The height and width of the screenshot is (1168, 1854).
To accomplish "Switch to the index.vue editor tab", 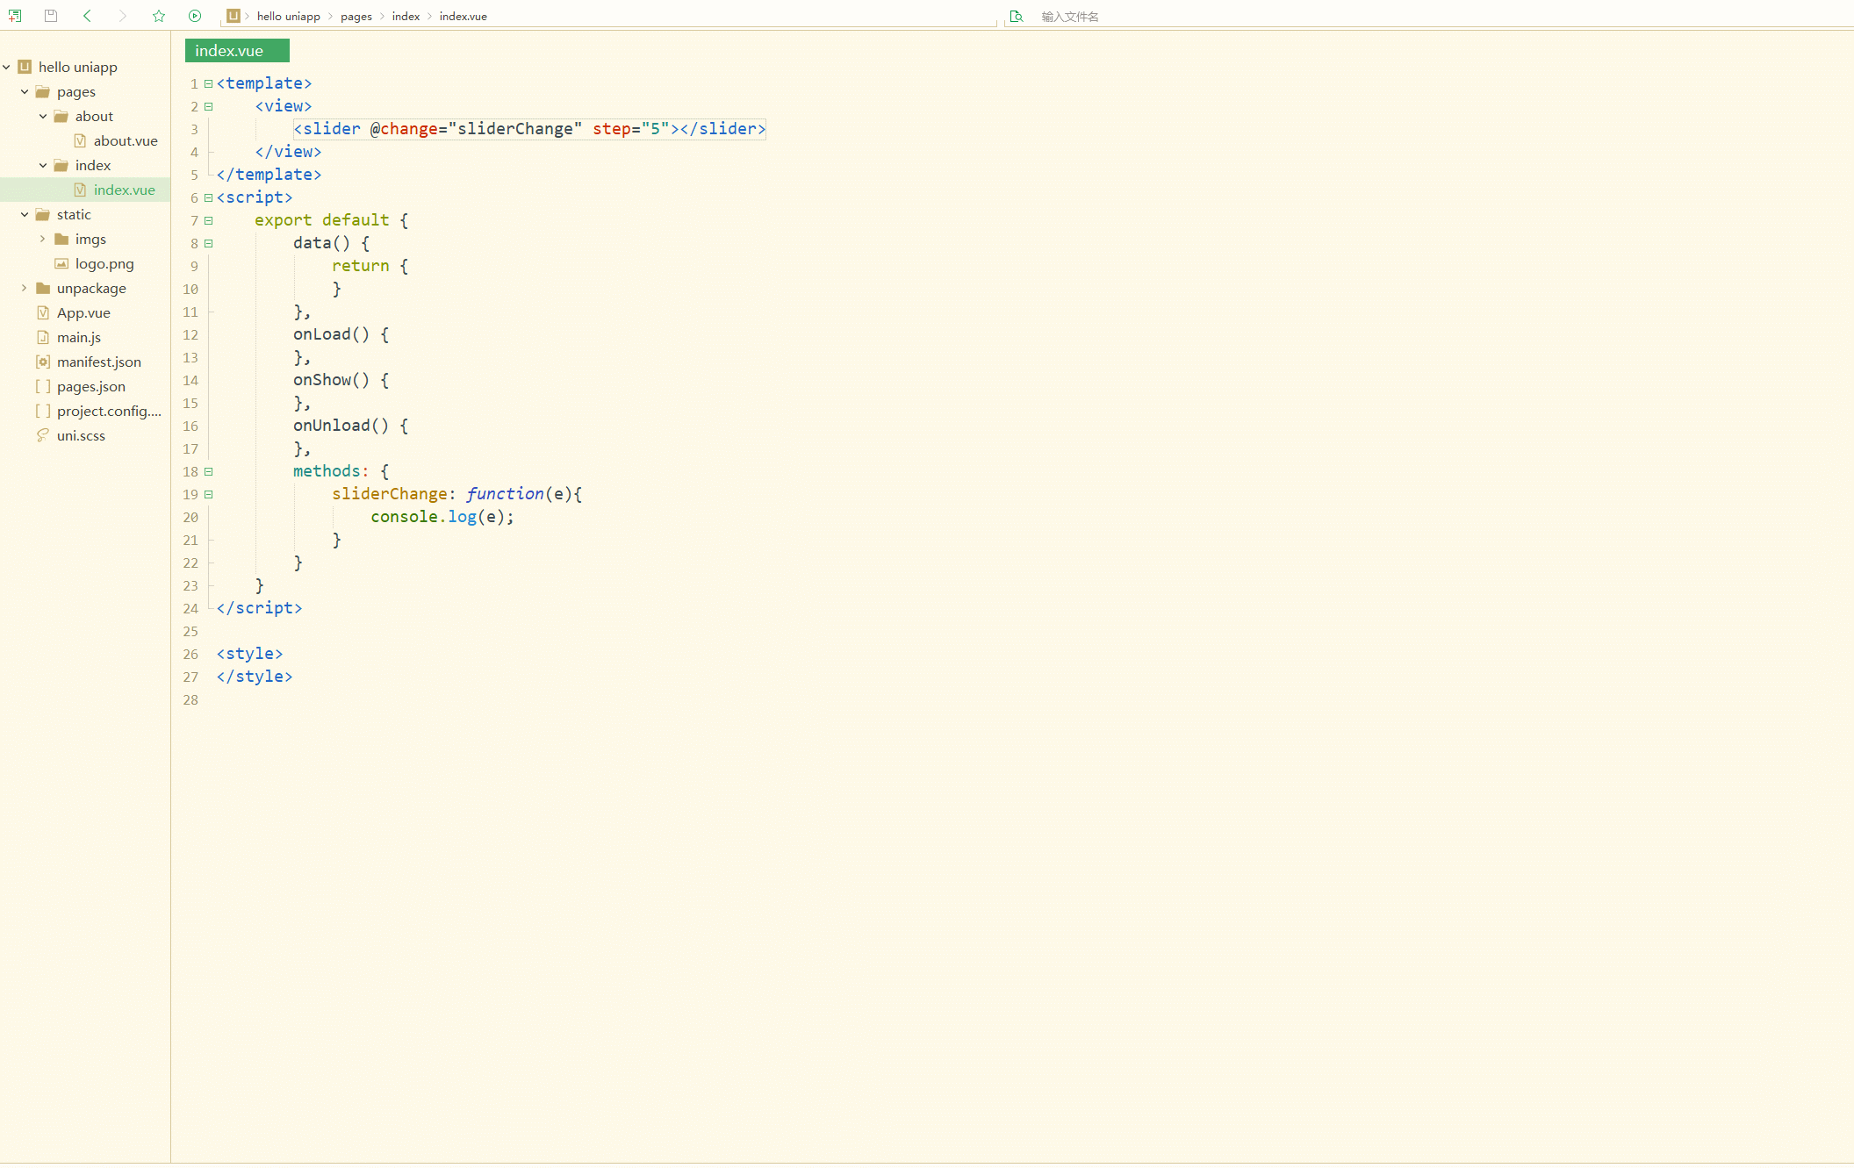I will click(237, 51).
